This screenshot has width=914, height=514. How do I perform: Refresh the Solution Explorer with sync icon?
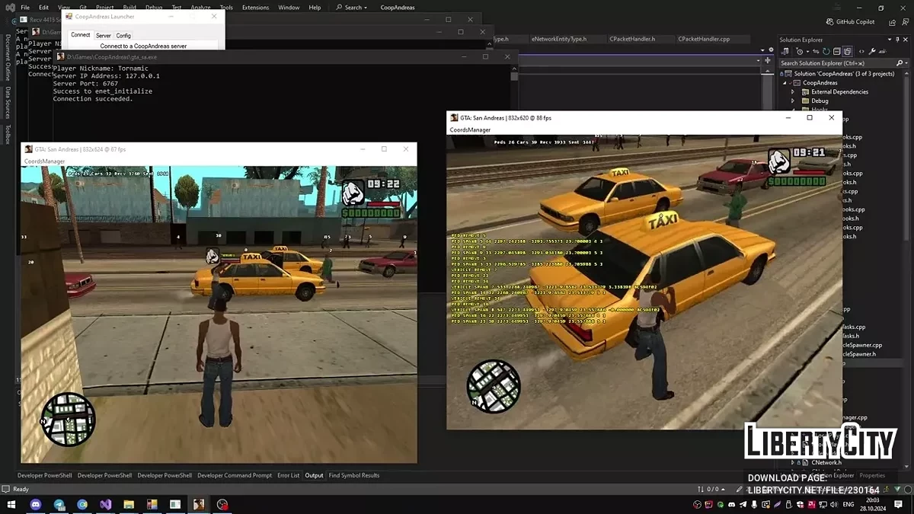pos(827,52)
